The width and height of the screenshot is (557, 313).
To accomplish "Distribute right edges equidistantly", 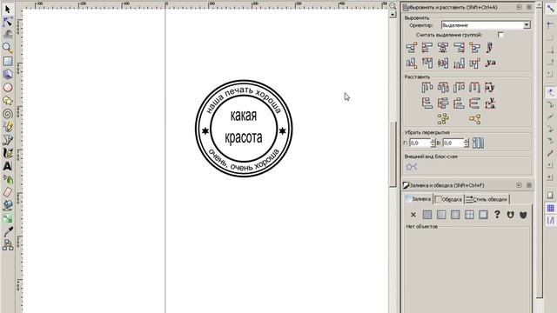I will 459,87.
